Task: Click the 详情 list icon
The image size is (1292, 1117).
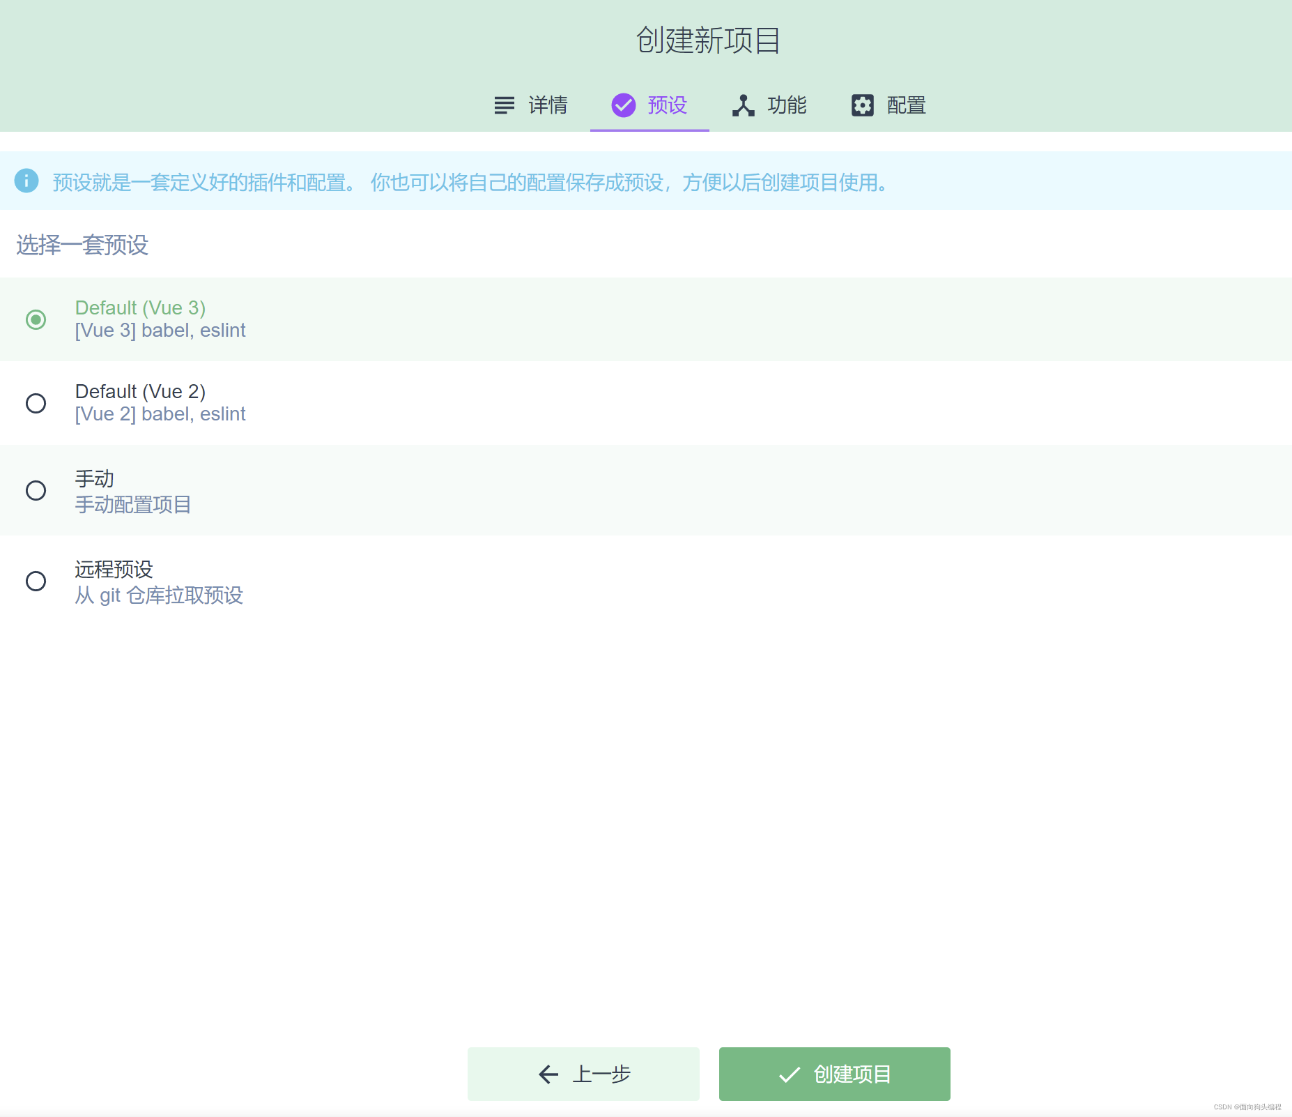Action: [x=504, y=105]
